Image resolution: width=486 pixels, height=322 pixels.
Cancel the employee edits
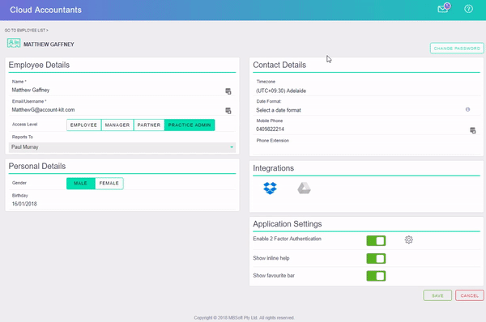[x=469, y=295]
